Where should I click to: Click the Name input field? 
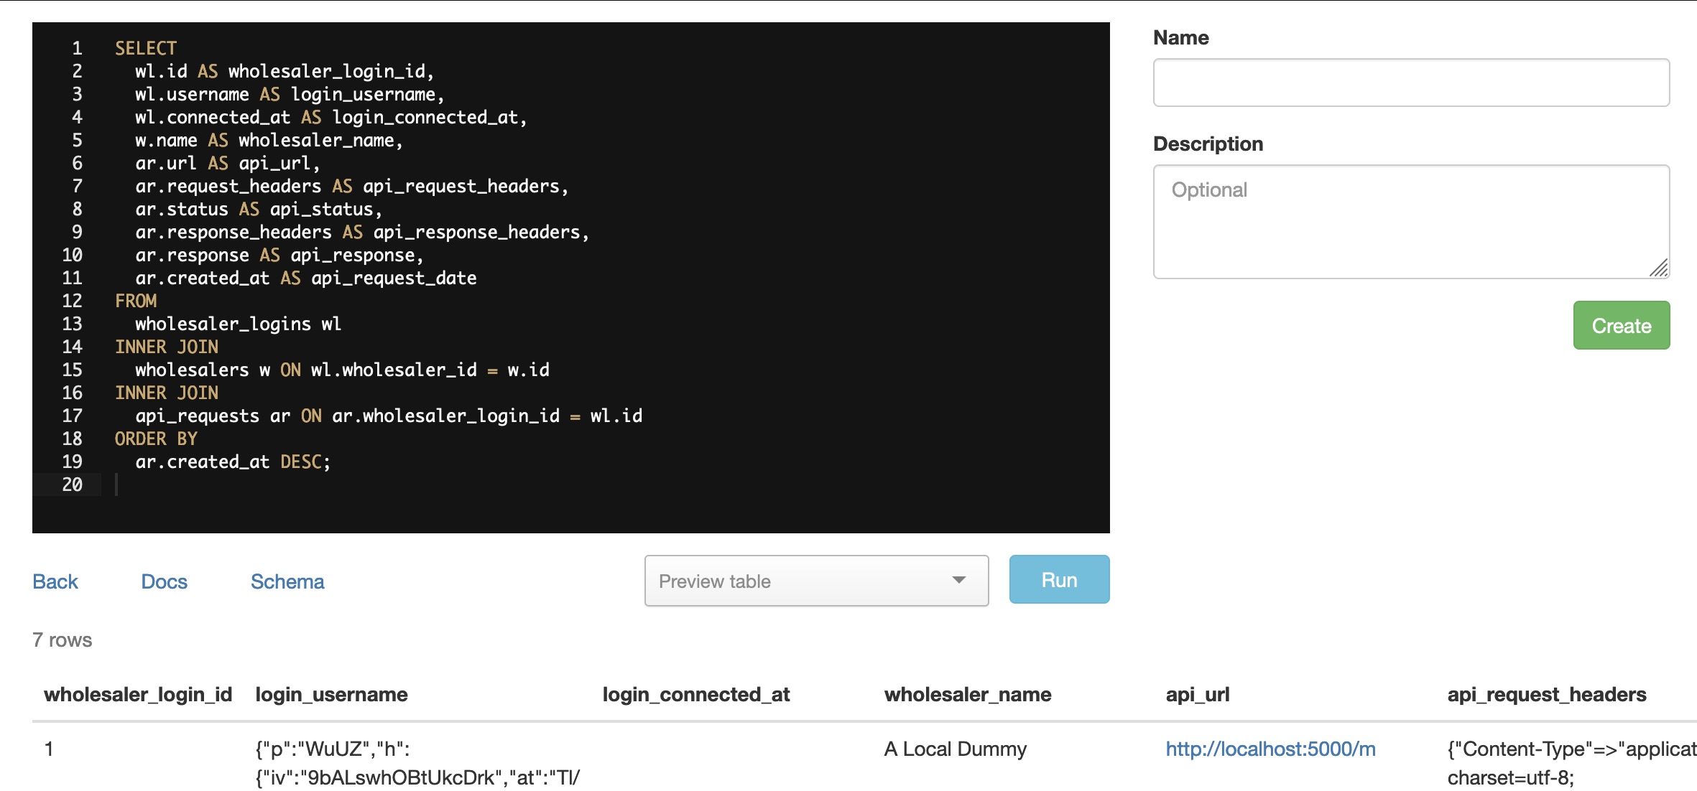[1410, 83]
